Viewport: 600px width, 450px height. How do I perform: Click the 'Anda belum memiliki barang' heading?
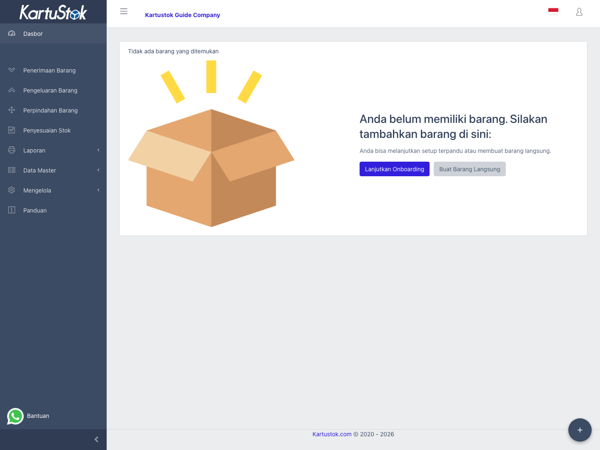point(453,126)
